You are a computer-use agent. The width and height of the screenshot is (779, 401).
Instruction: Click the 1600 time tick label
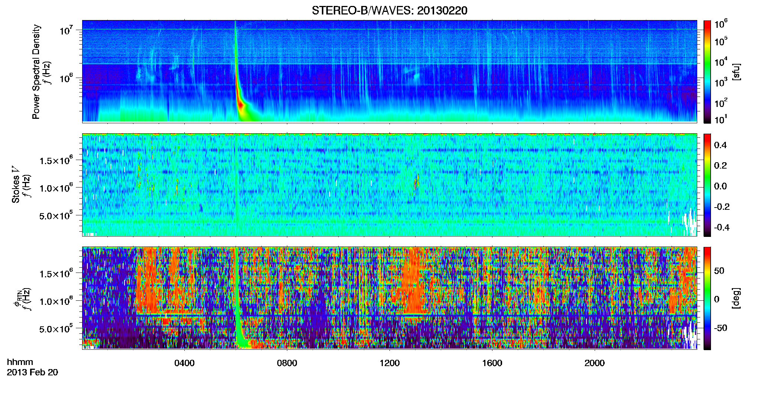492,363
